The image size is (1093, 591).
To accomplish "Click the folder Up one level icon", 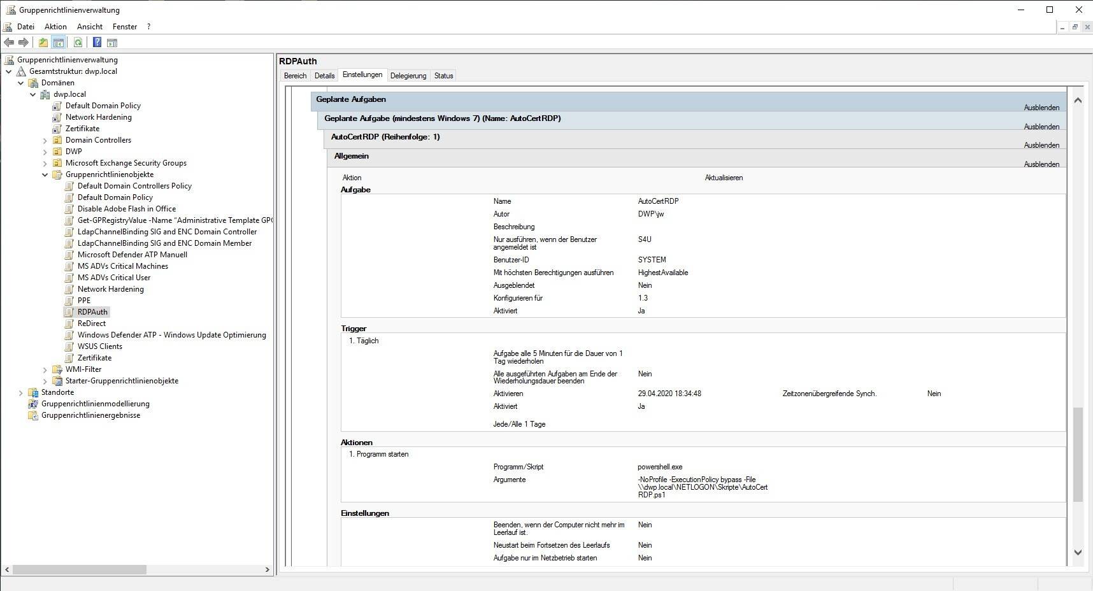I will pos(43,43).
